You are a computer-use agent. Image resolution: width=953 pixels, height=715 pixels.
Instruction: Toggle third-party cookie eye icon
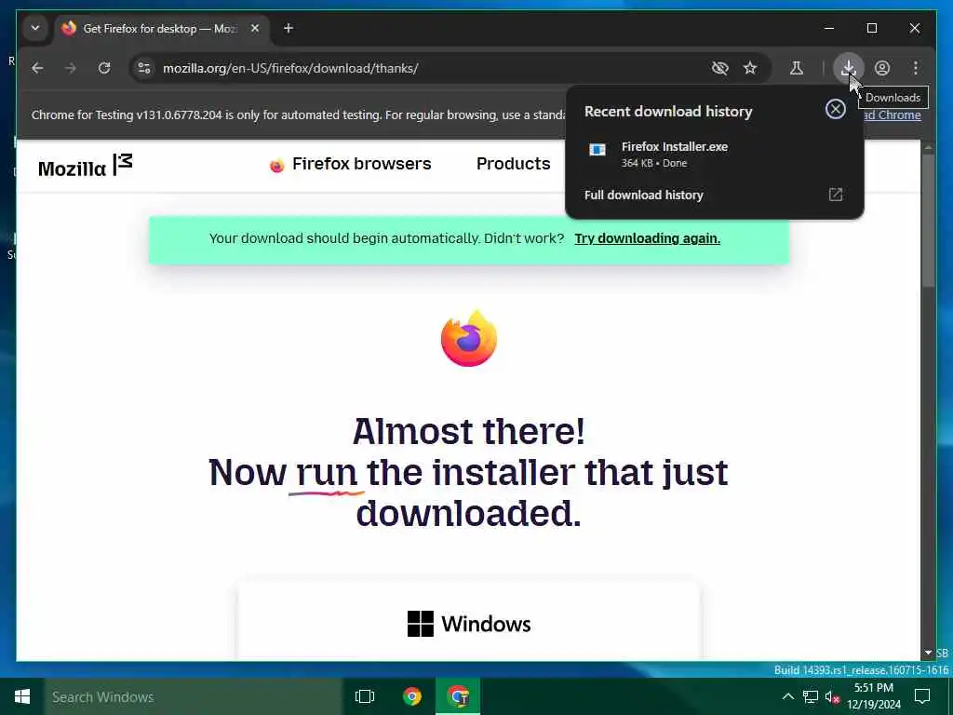[719, 68]
